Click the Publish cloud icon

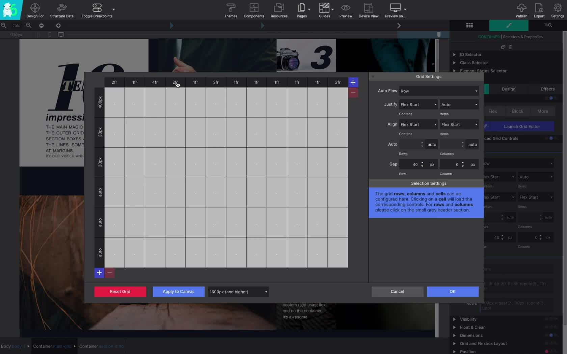click(521, 7)
